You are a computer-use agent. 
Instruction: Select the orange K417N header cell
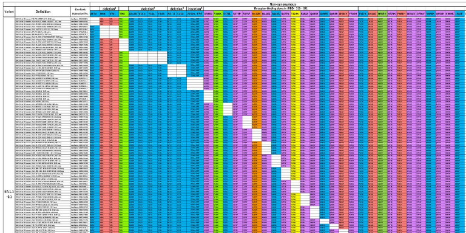click(x=257, y=14)
